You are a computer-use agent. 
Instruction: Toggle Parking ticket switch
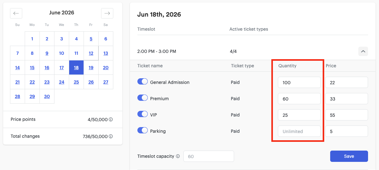pyautogui.click(x=142, y=130)
